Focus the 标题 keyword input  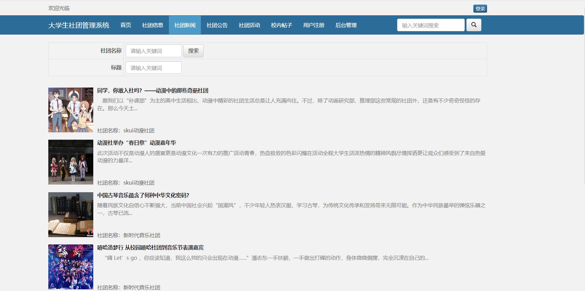click(154, 68)
